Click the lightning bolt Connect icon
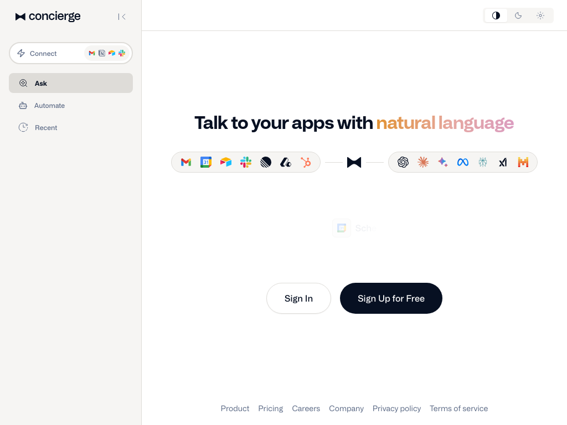 pyautogui.click(x=22, y=53)
